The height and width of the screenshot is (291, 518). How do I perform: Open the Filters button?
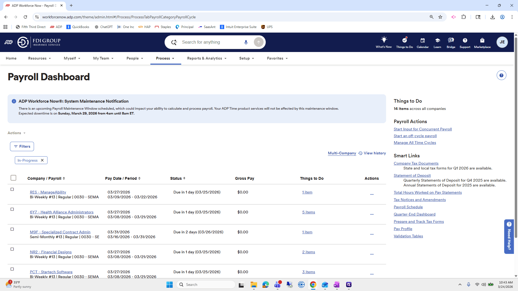[x=22, y=147]
